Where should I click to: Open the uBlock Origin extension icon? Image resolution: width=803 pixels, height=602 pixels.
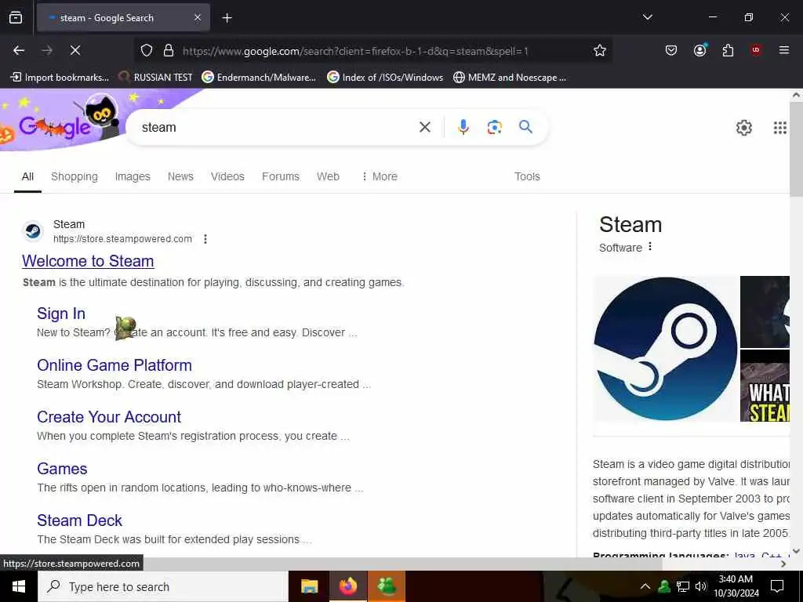pos(755,50)
